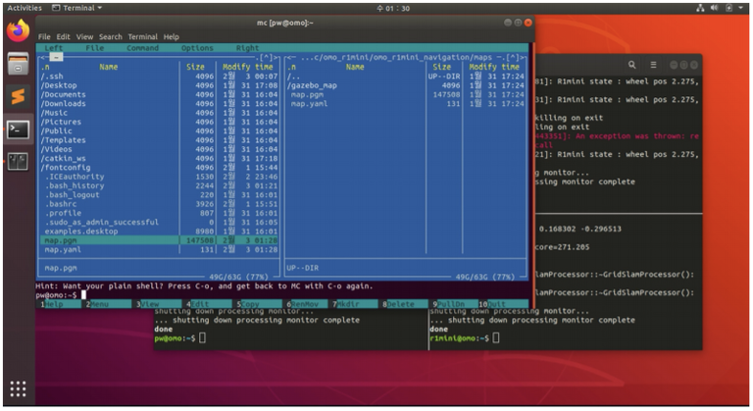Screen dimensions: 753x411
Task: Open the Help menu
Action: (x=171, y=36)
